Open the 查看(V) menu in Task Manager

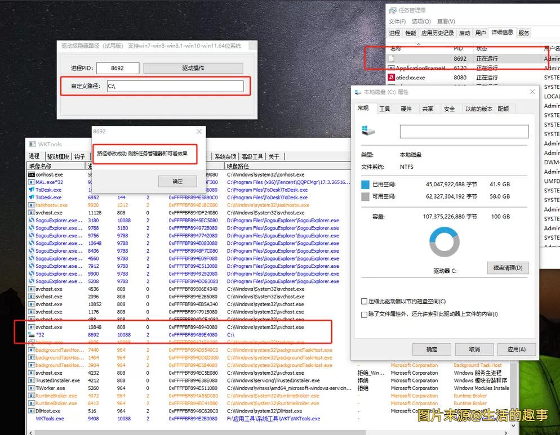click(445, 21)
